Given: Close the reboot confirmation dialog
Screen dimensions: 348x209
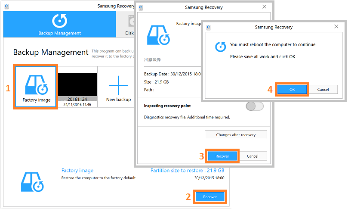Looking at the screenshot, I should pos(336,26).
